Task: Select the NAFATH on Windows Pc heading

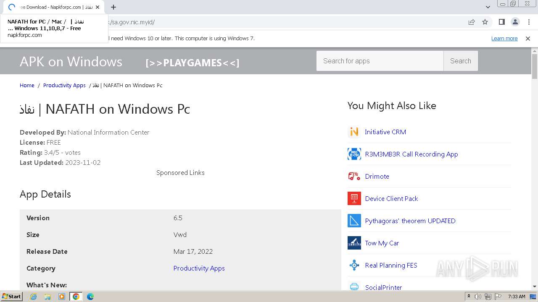Action: pyautogui.click(x=105, y=109)
